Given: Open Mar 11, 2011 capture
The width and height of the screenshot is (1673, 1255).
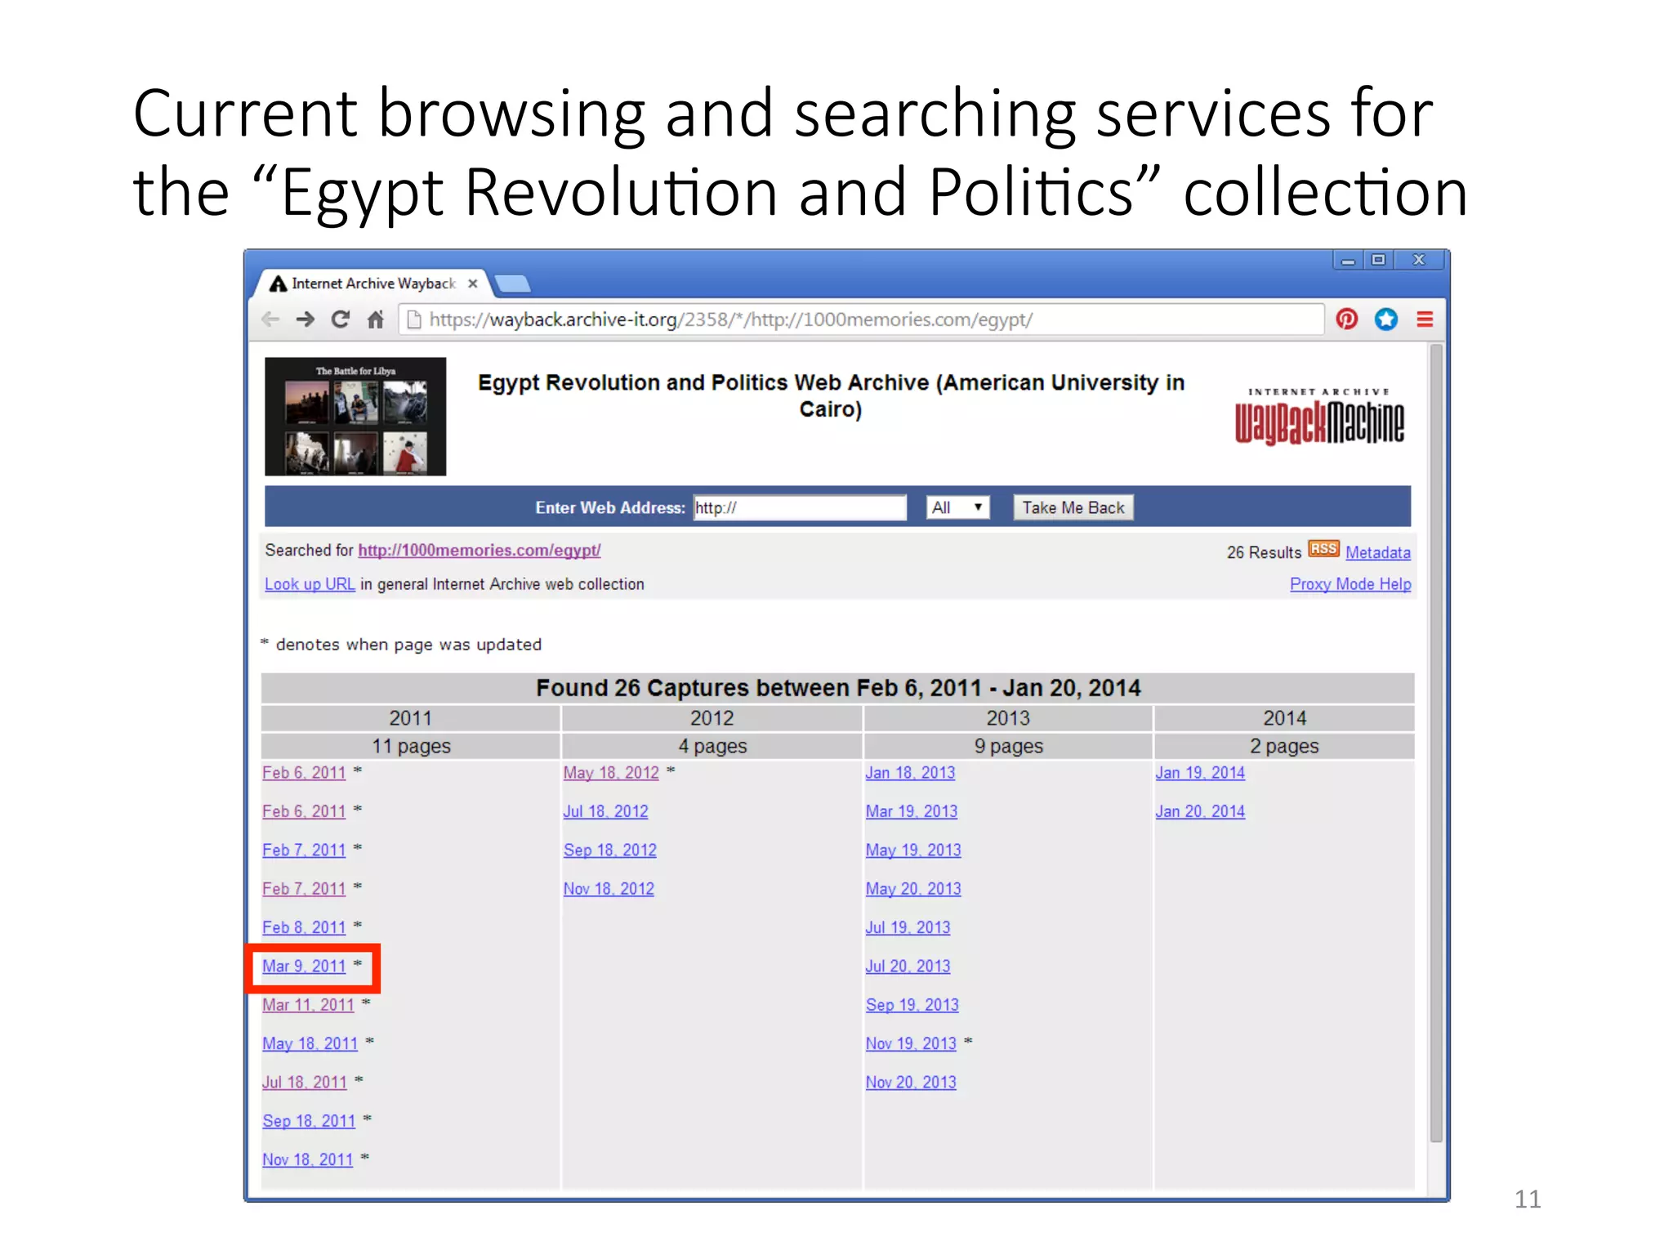Looking at the screenshot, I should coord(308,1005).
